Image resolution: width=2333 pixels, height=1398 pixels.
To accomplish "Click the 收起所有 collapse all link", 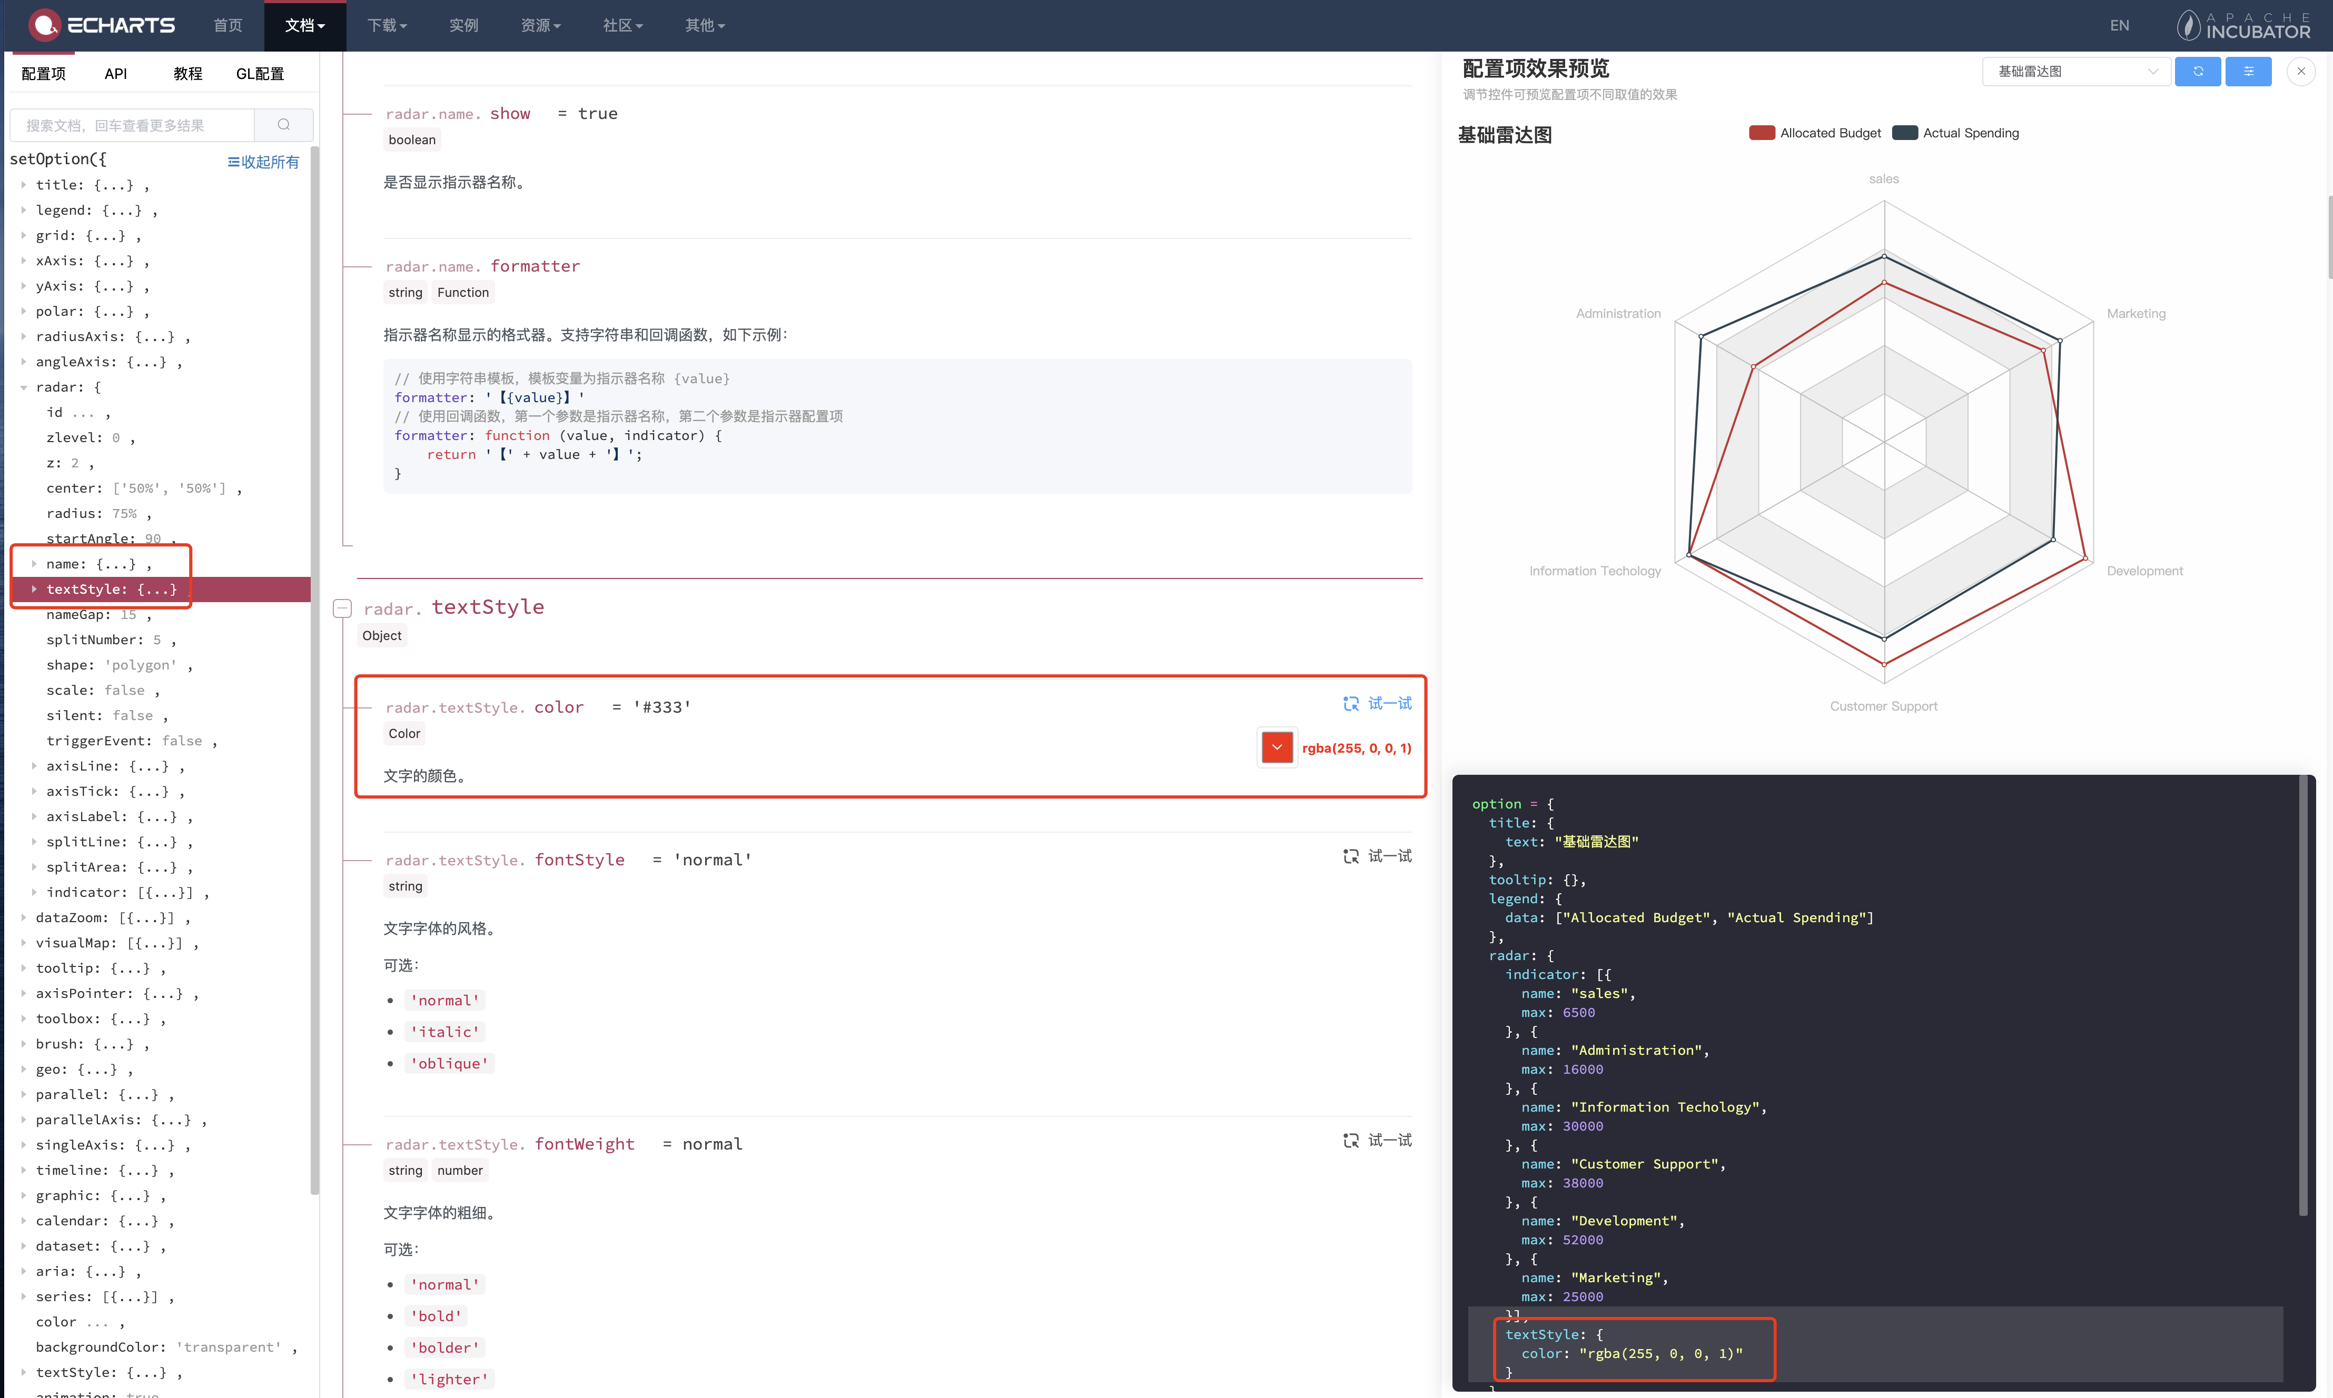I will tap(263, 162).
